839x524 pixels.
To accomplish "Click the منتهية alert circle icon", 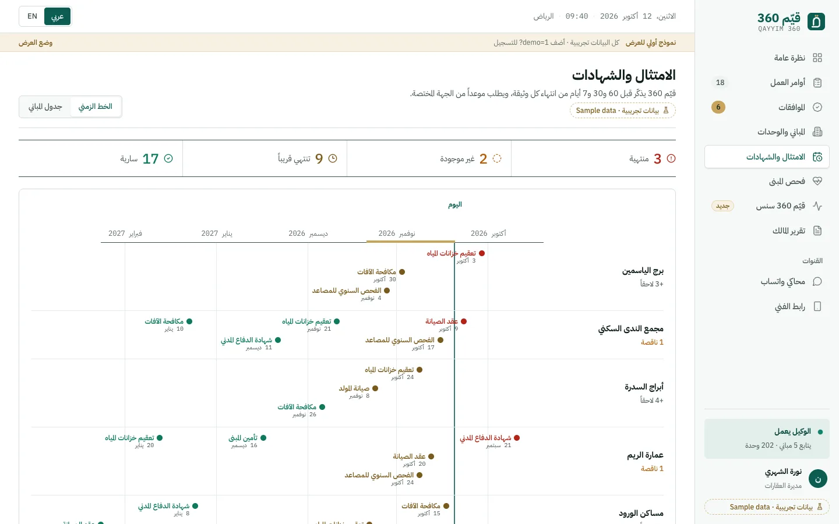I will 671,158.
